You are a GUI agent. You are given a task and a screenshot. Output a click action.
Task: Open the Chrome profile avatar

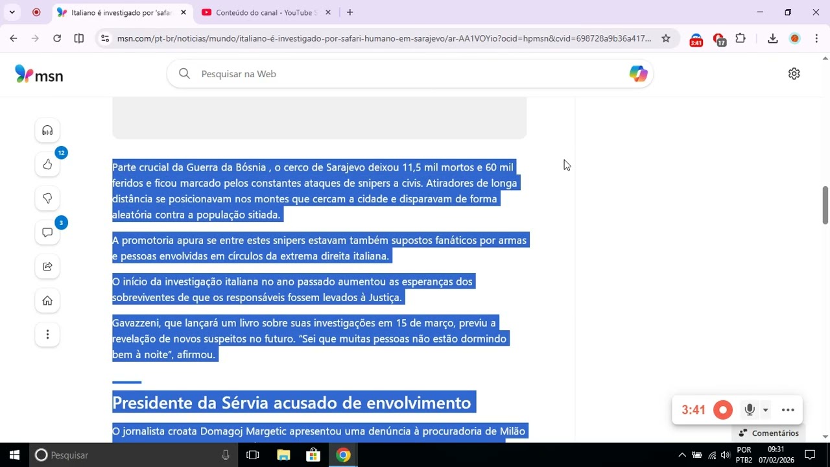(794, 38)
